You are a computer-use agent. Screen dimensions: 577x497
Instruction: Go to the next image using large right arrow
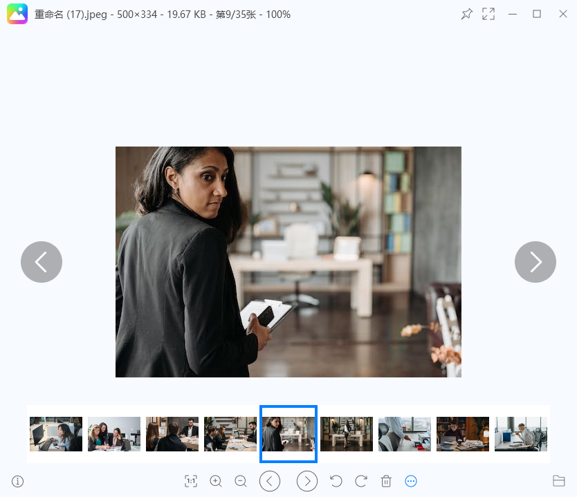coord(535,262)
